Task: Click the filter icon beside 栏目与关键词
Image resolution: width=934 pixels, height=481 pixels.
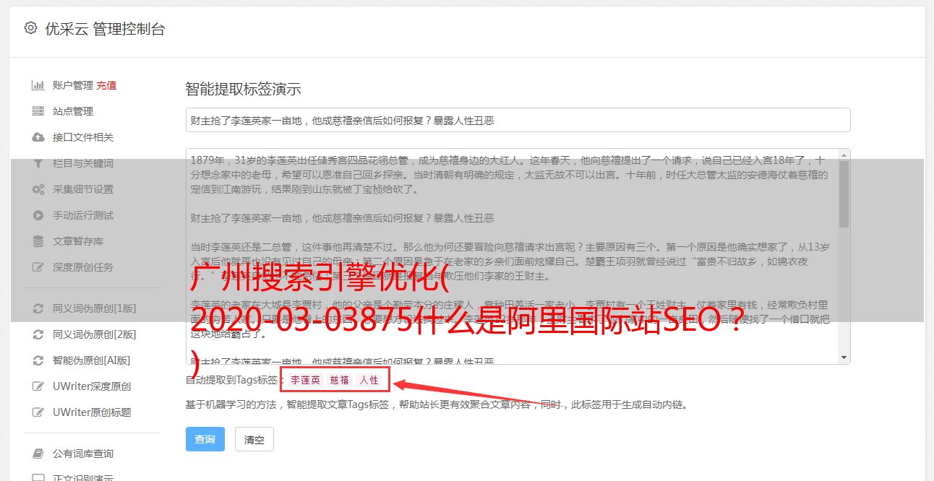Action: pos(38,163)
